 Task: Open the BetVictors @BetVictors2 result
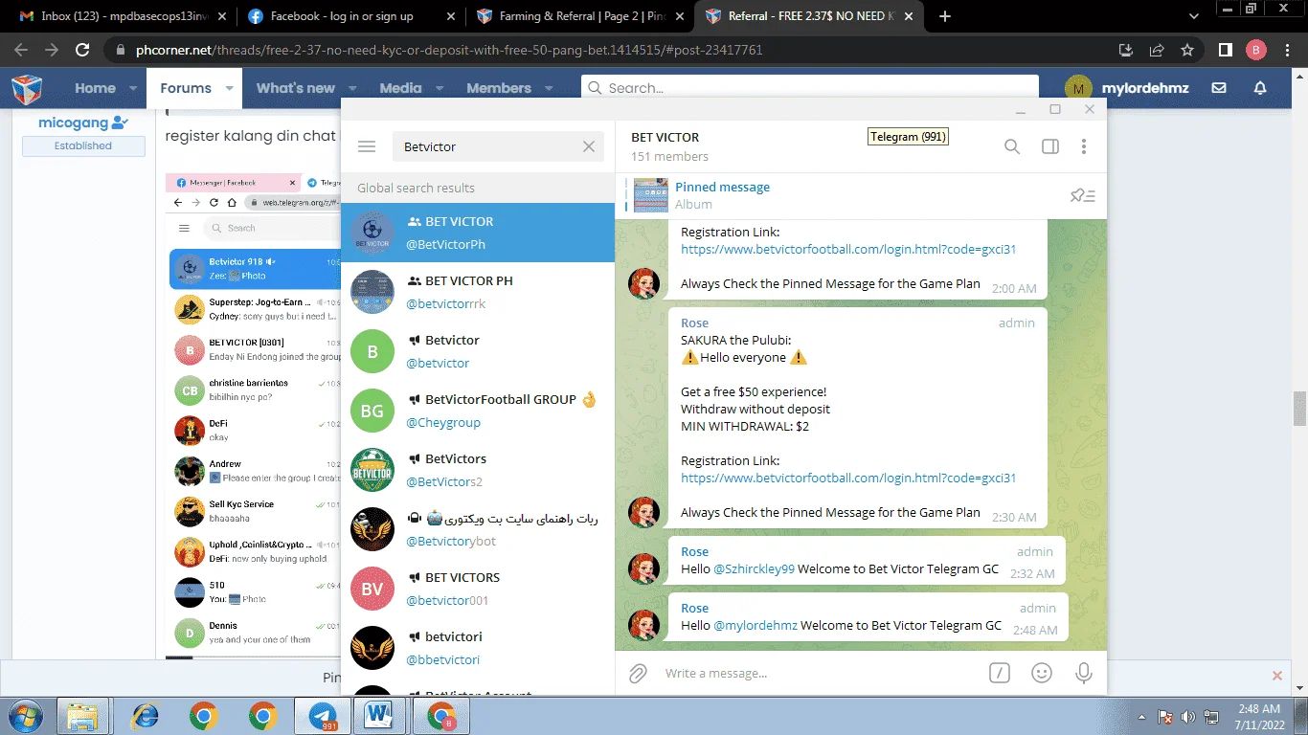pyautogui.click(x=478, y=470)
